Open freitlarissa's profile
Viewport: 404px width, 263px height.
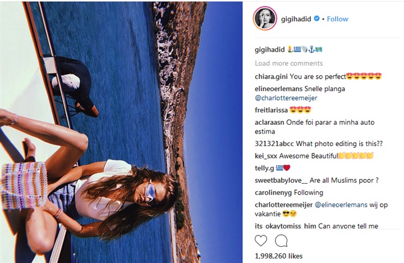[x=271, y=110]
